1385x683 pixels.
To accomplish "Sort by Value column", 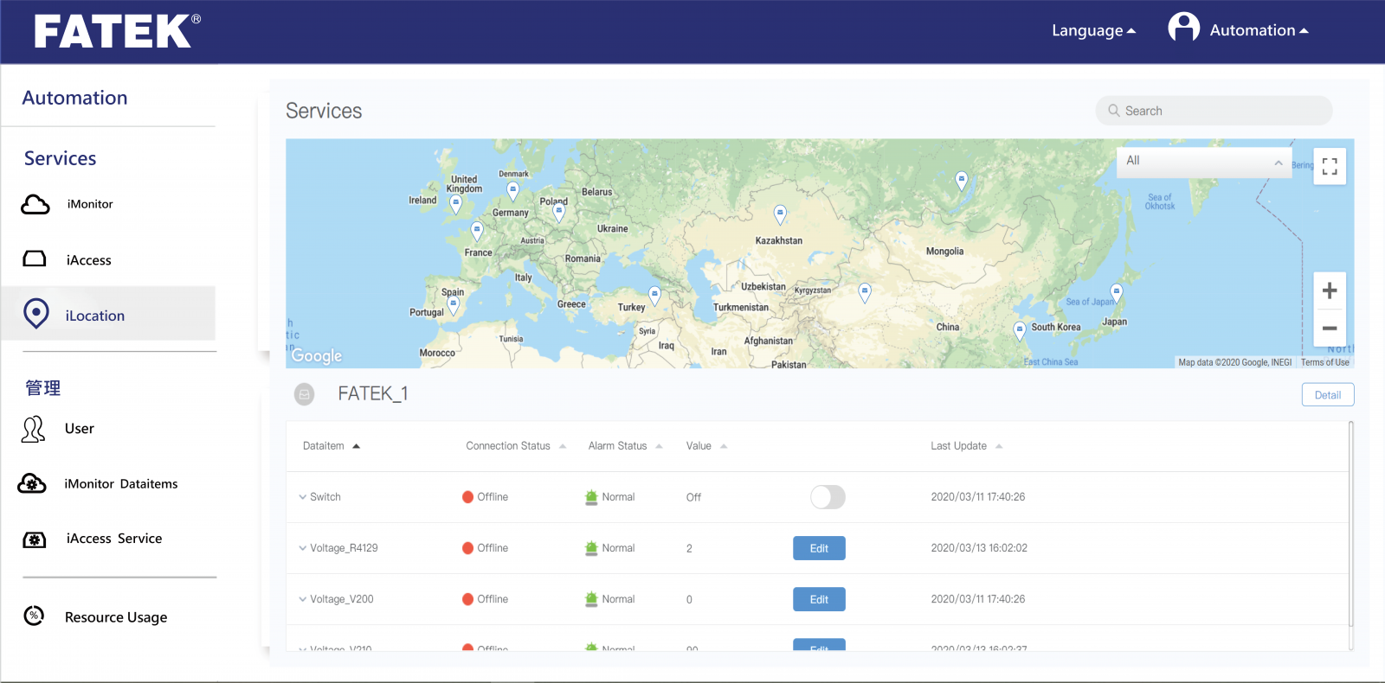I will click(706, 446).
